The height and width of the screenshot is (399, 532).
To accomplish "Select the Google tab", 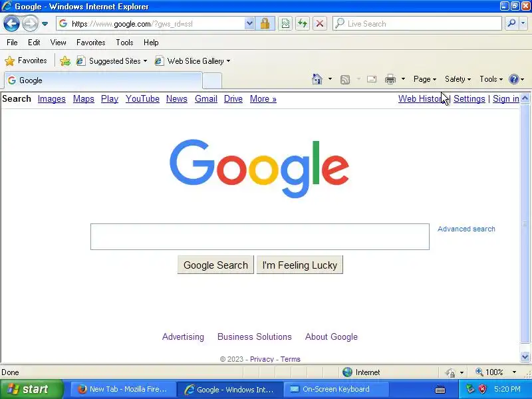I will click(x=103, y=80).
